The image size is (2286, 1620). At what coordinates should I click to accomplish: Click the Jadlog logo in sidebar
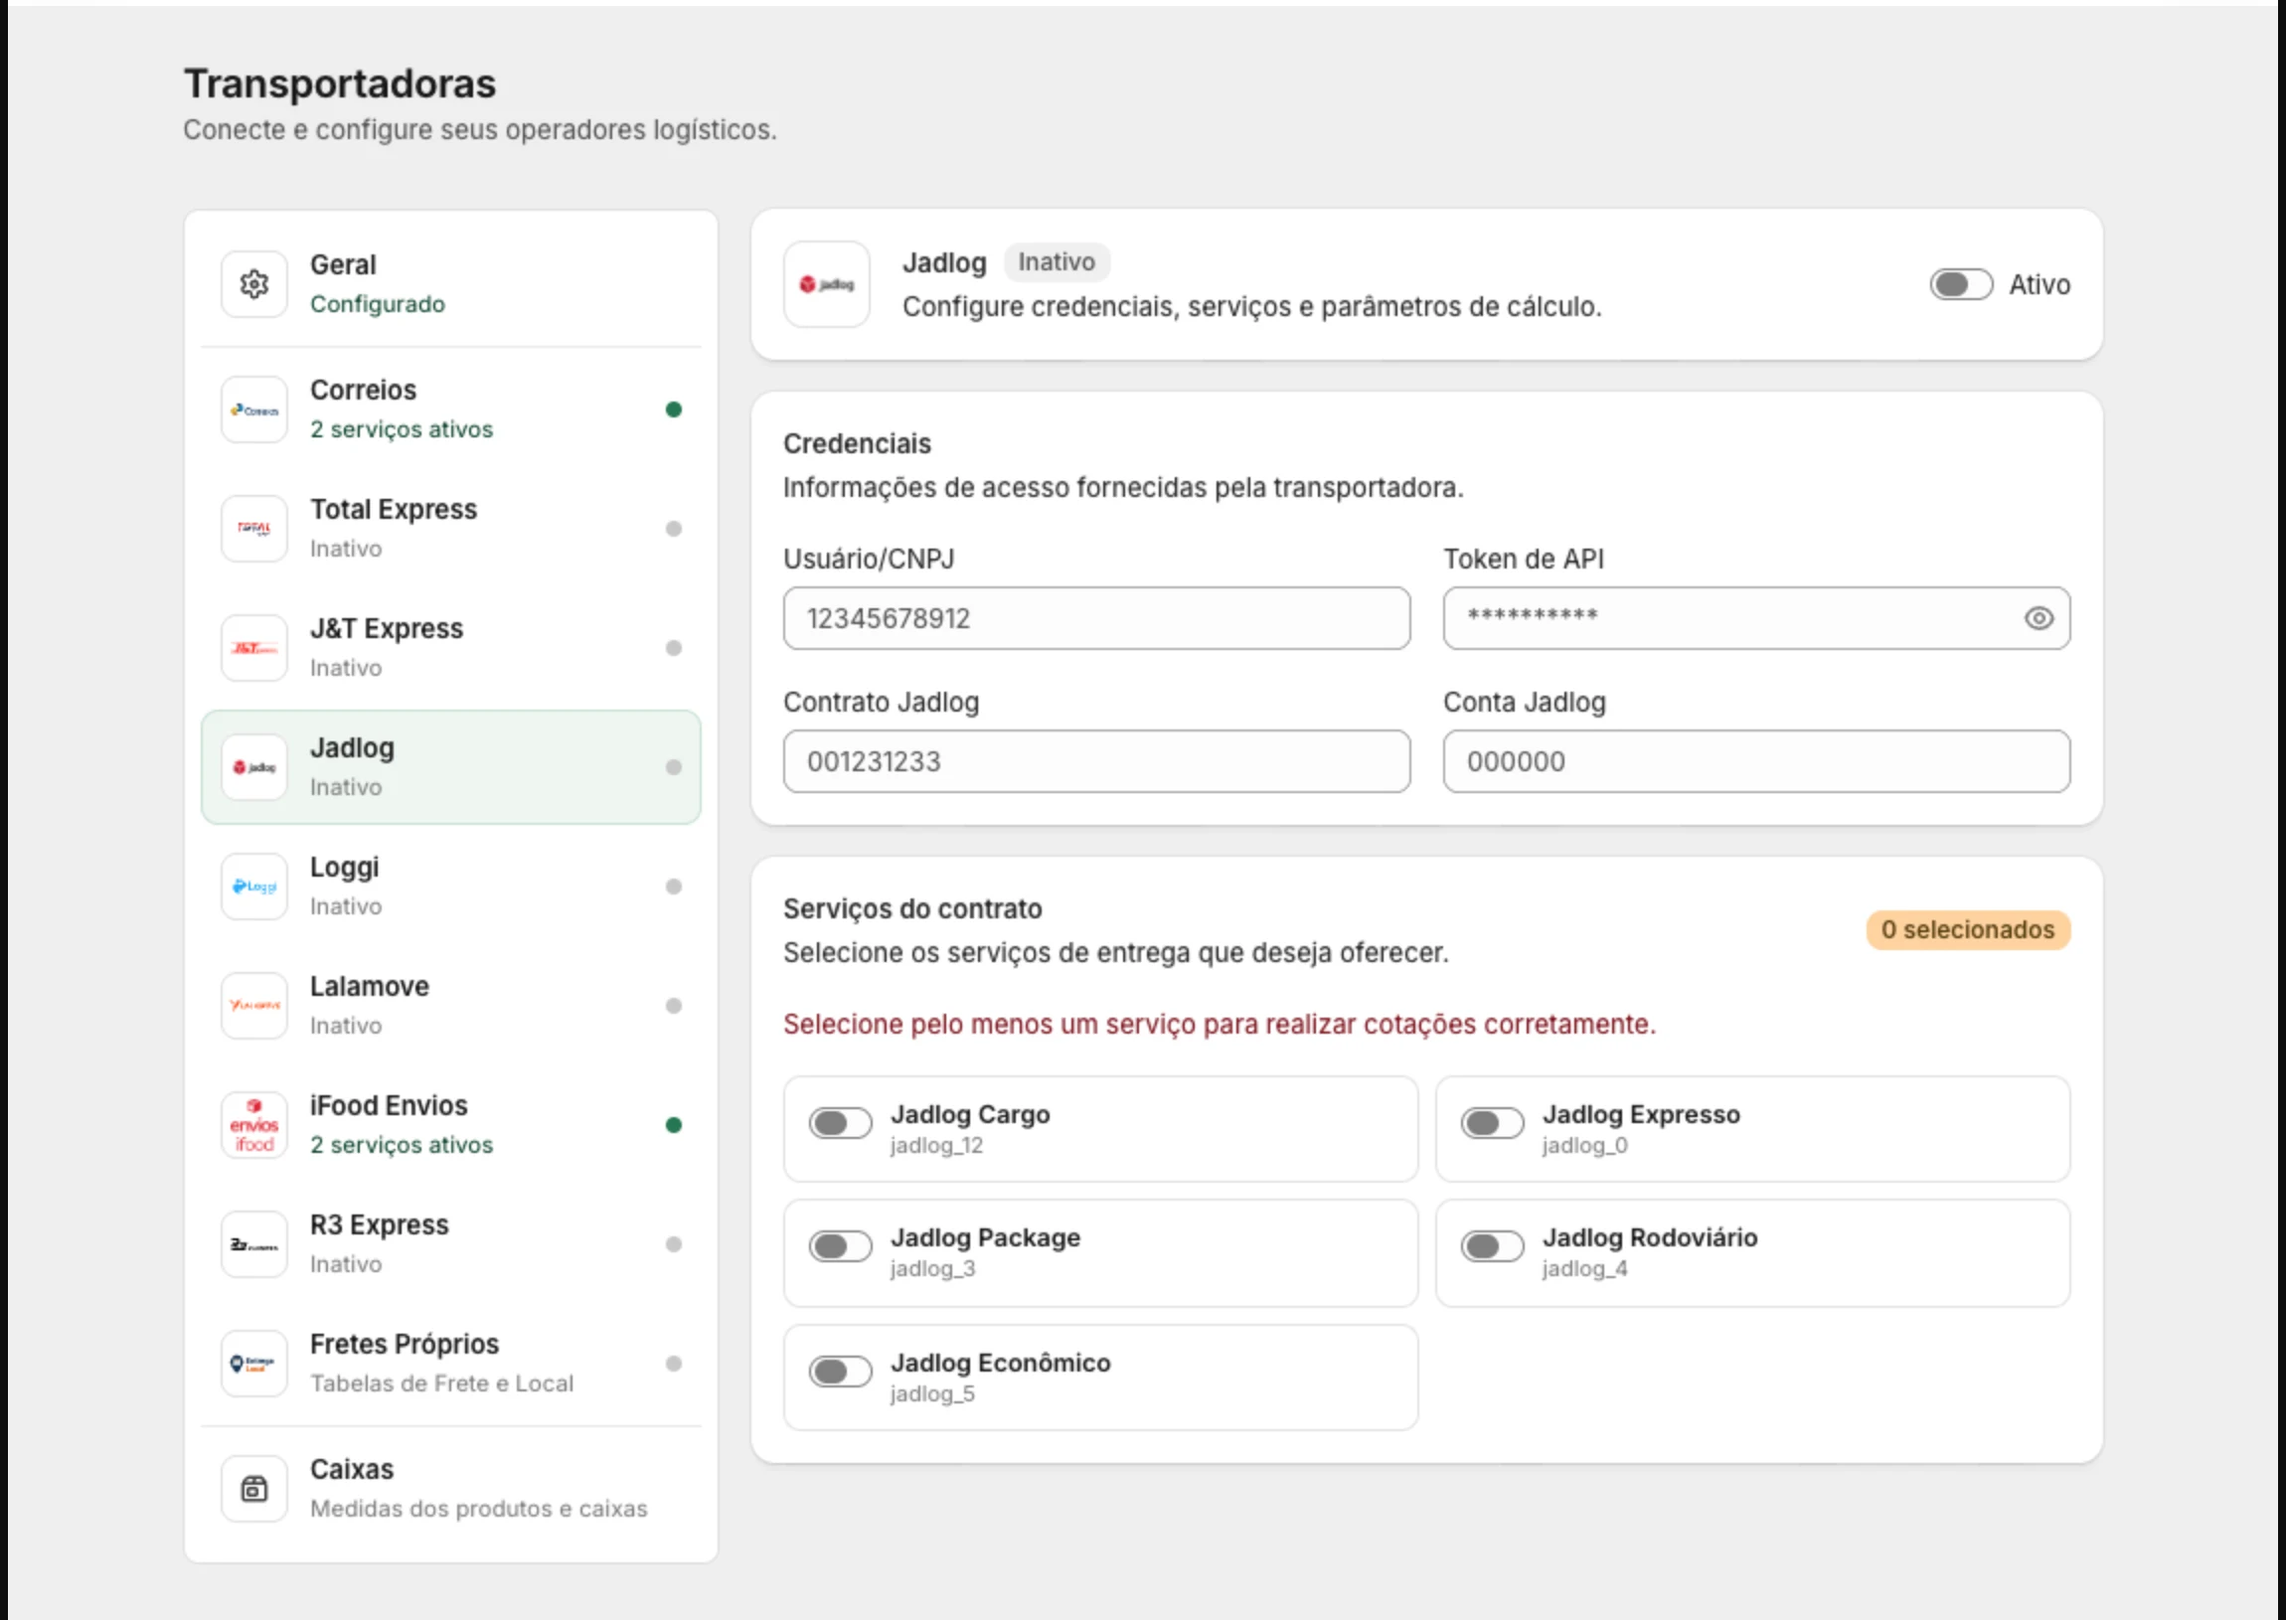pyautogui.click(x=254, y=767)
